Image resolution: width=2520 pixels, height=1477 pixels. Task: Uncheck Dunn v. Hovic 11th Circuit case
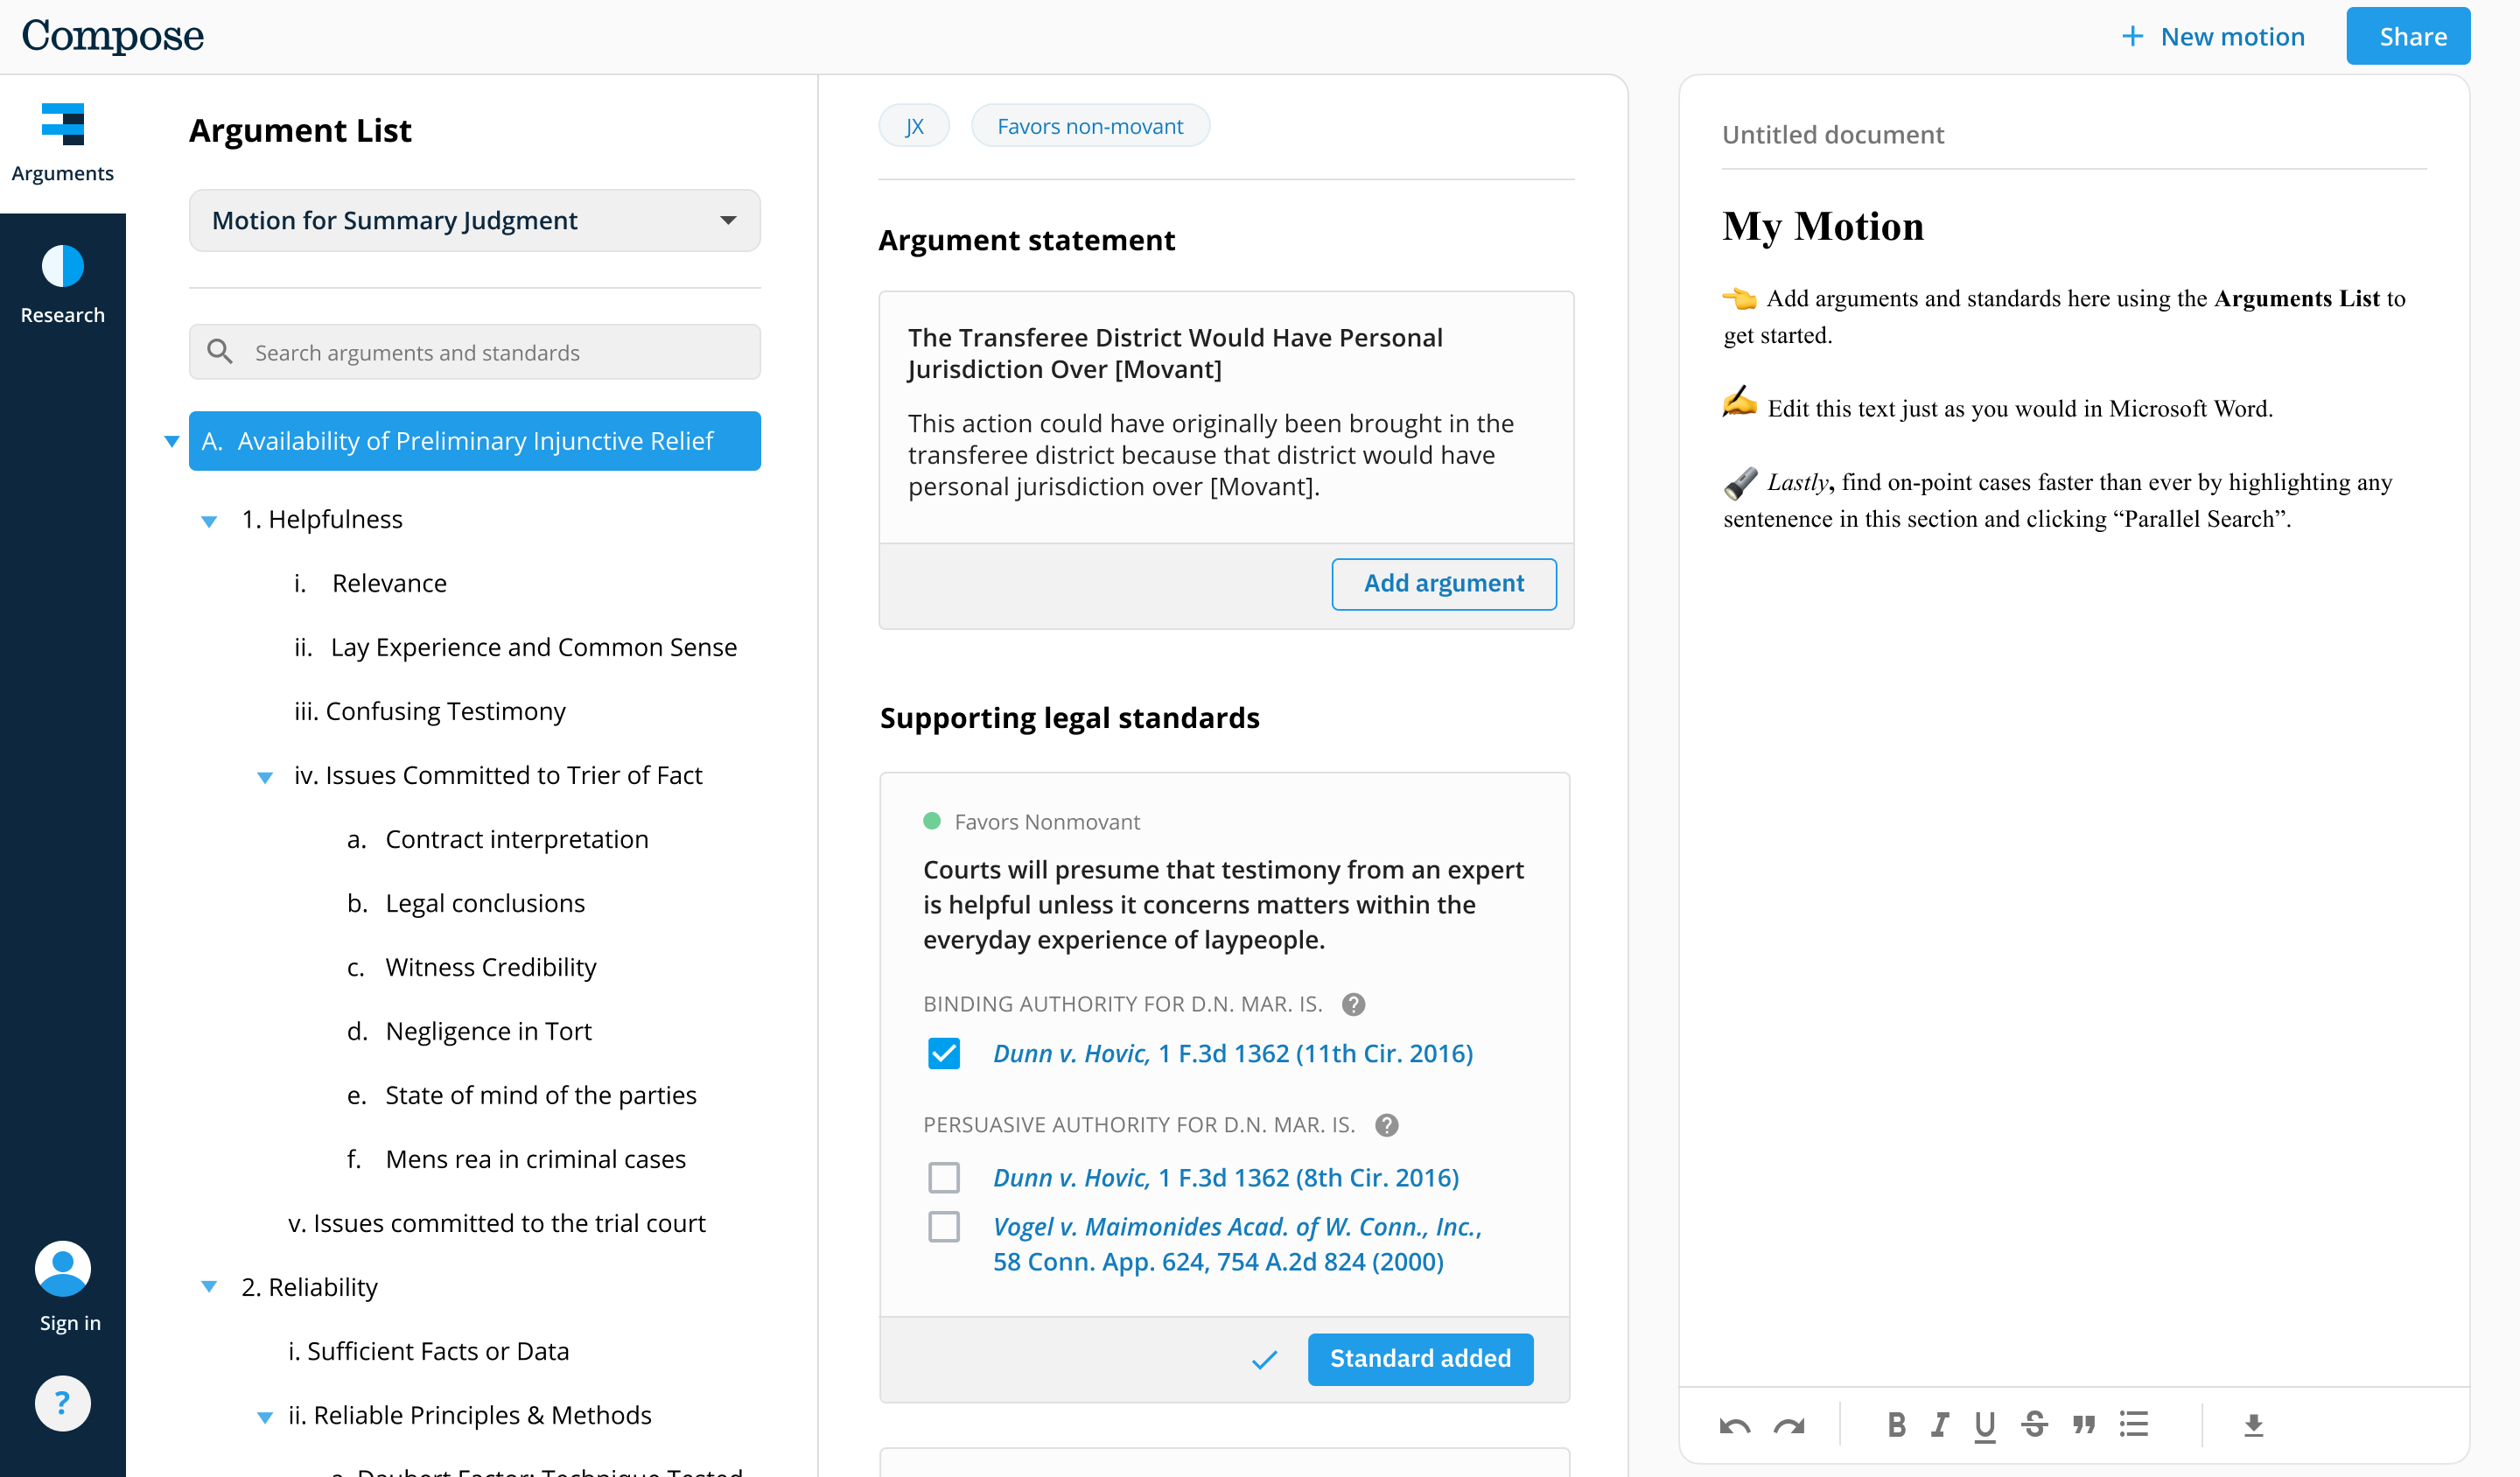pos(944,1053)
